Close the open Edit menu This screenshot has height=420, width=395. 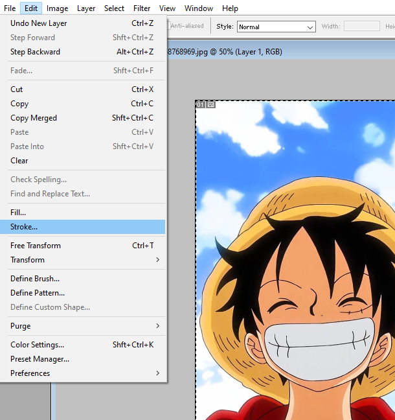31,8
